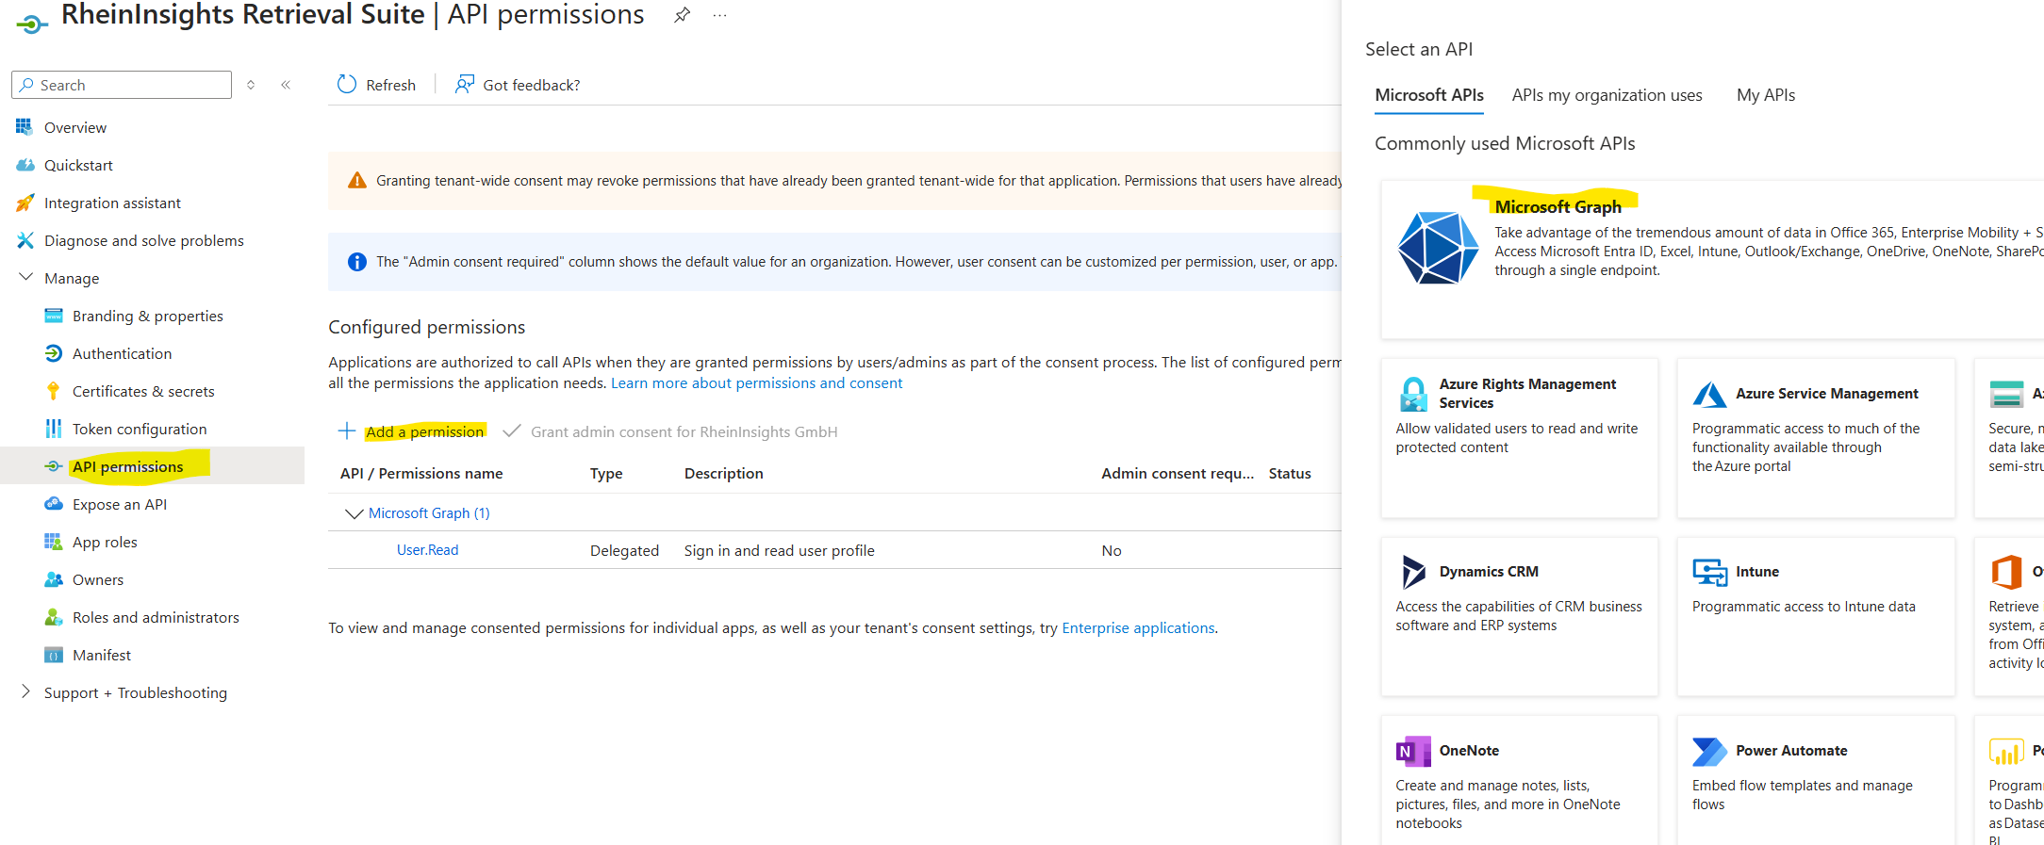Click the Diagnose and solve problems wrench icon
This screenshot has height=845, width=2044.
click(25, 240)
